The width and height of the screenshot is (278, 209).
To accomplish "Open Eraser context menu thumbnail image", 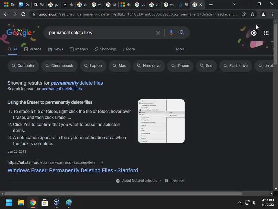I will pyautogui.click(x=161, y=121).
